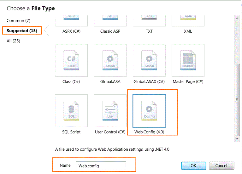
Task: Pick the User Control (C#) icon
Action: [110, 111]
